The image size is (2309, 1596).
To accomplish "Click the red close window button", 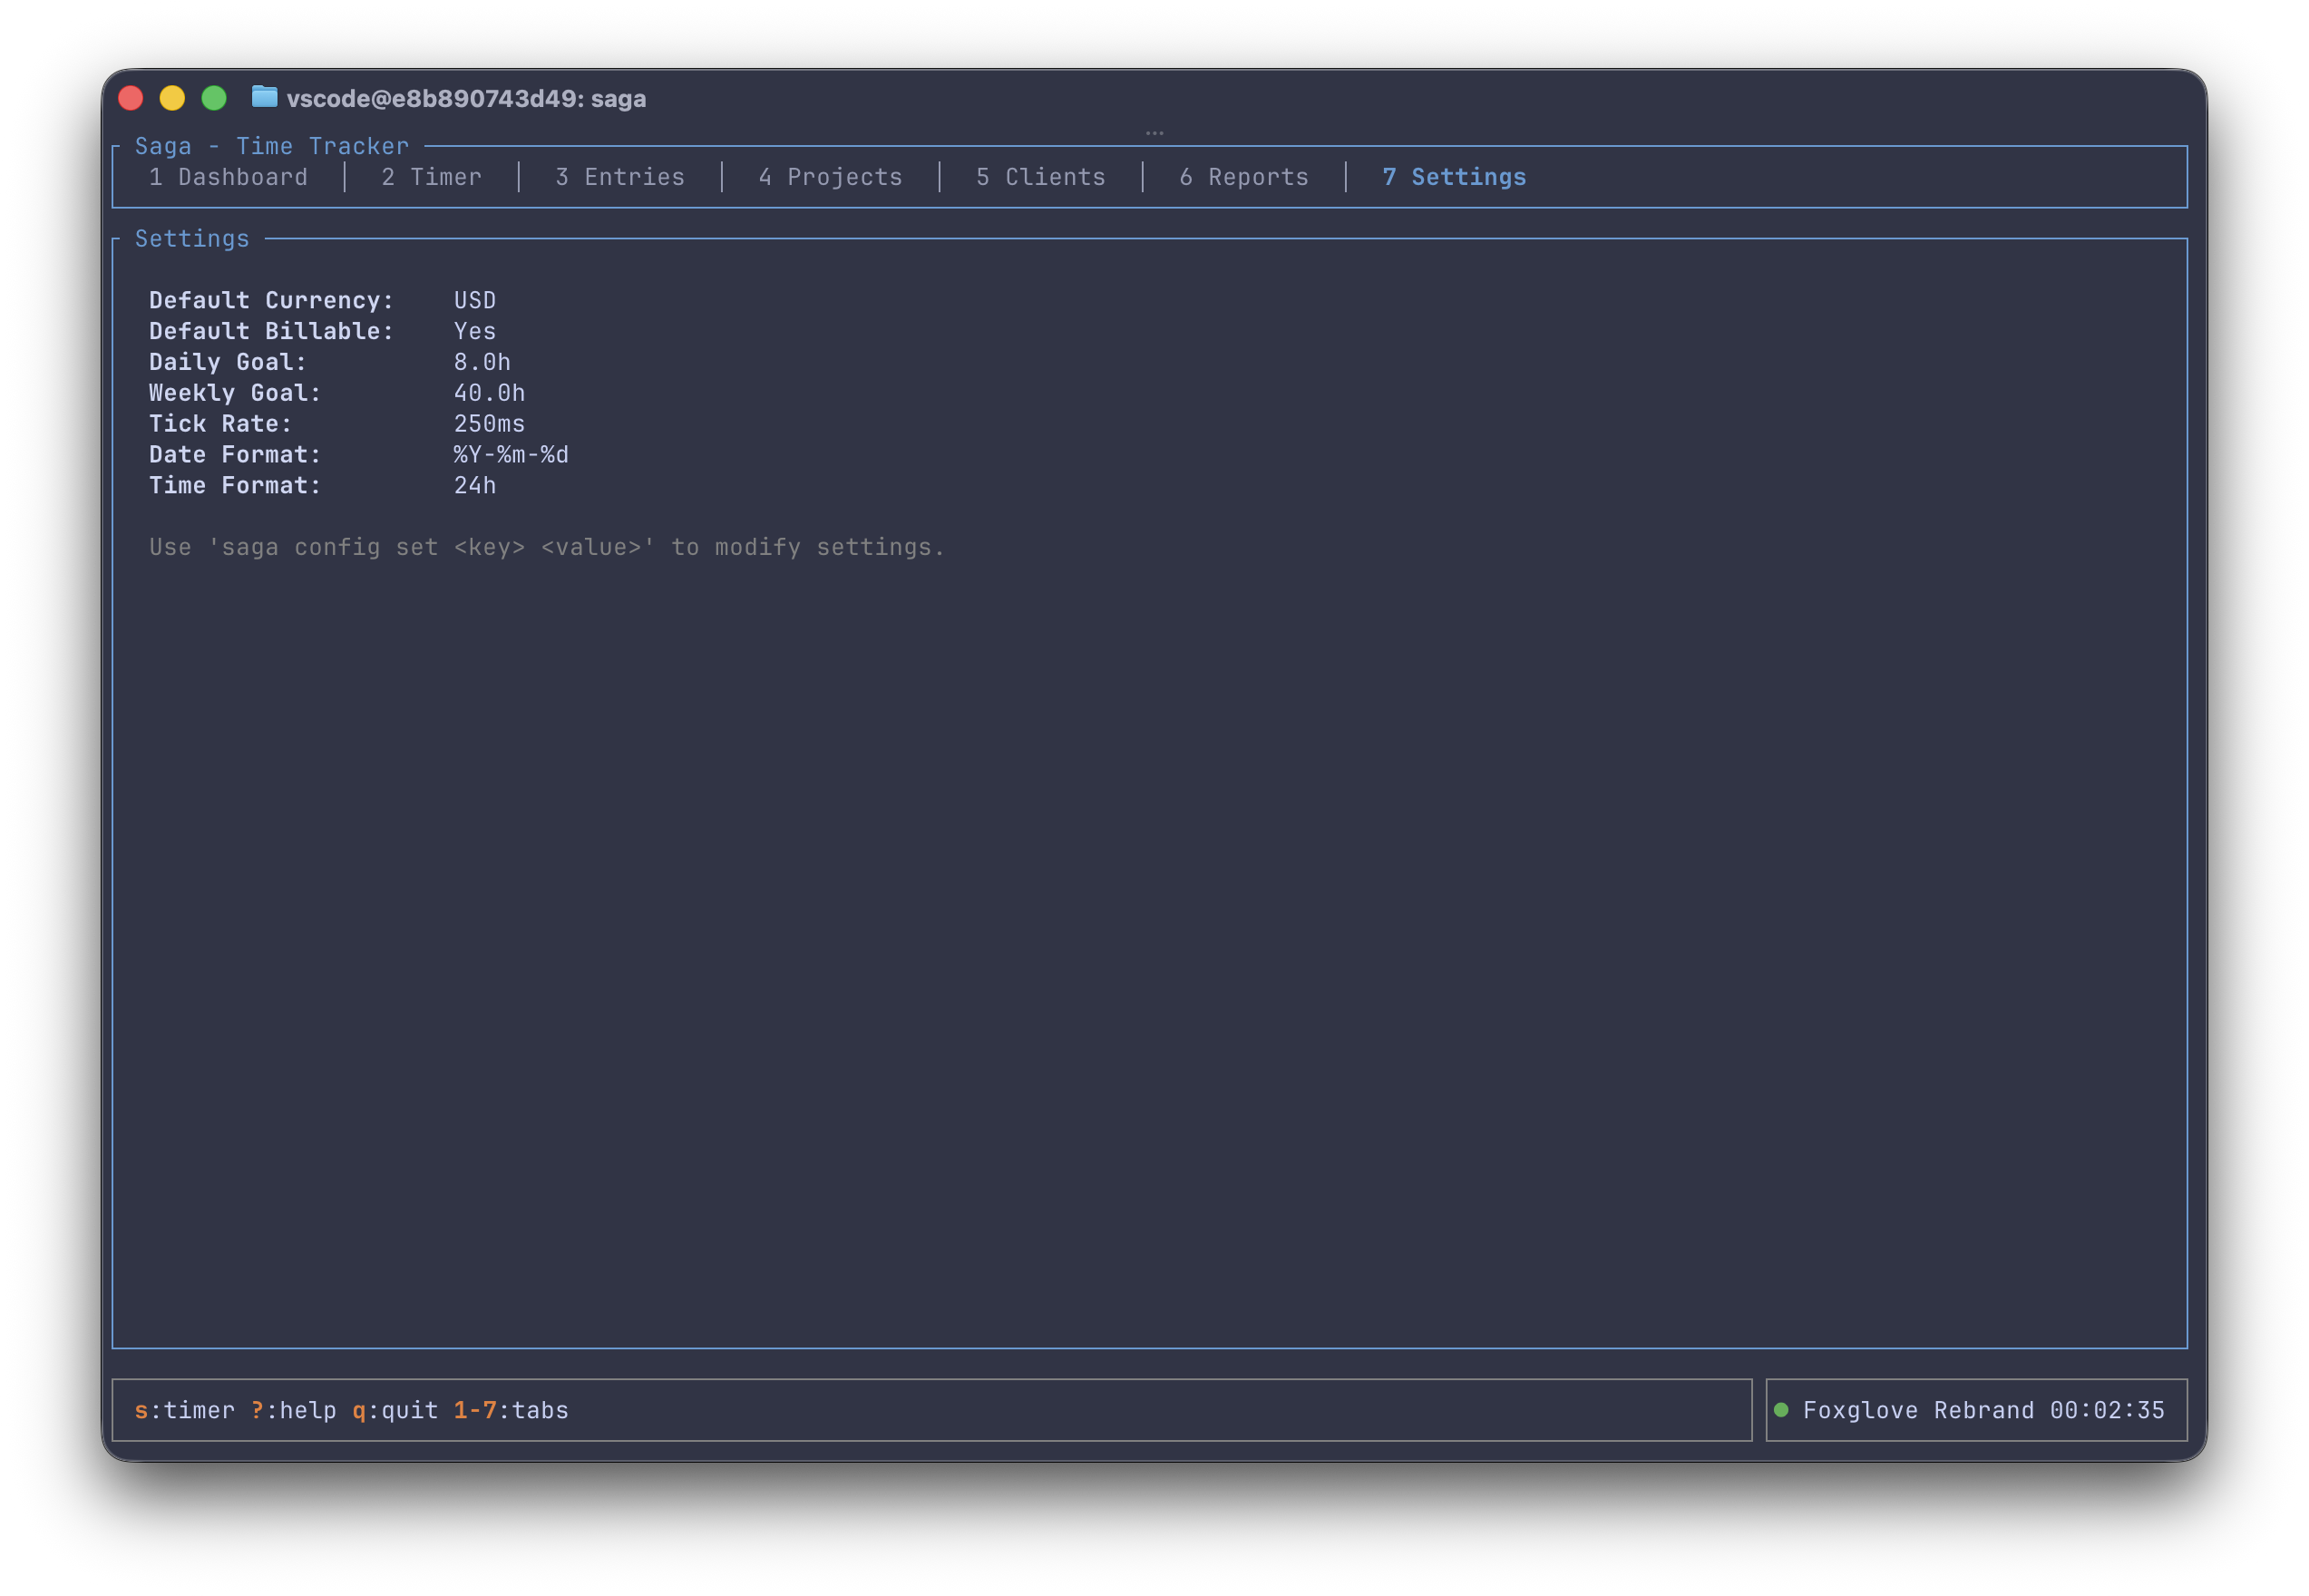I will click(x=131, y=98).
